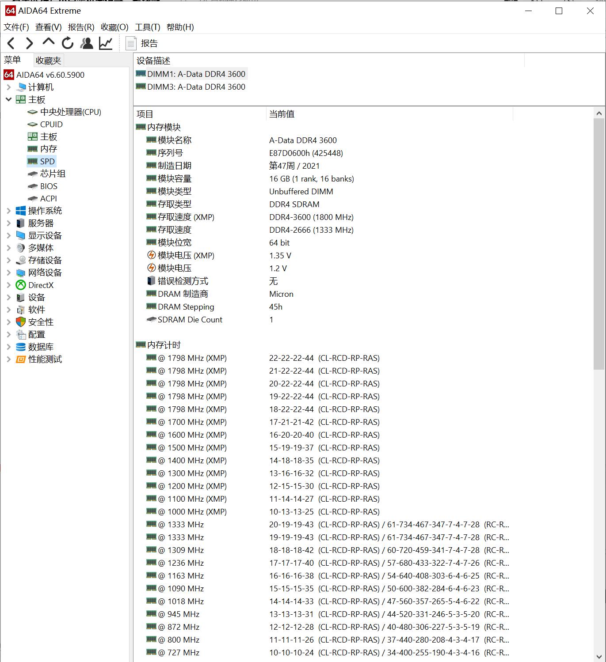606x662 pixels.
Task: Select the DirectX tree icon
Action: [x=21, y=285]
